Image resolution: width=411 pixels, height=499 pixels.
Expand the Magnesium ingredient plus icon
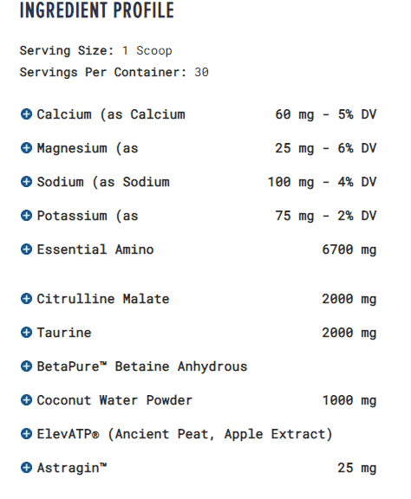pyautogui.click(x=26, y=148)
